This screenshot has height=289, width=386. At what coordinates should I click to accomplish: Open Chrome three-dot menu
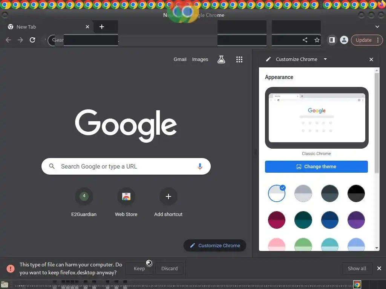tap(378, 40)
